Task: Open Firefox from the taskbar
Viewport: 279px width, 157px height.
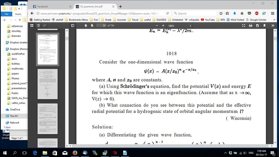Action: 75,153
